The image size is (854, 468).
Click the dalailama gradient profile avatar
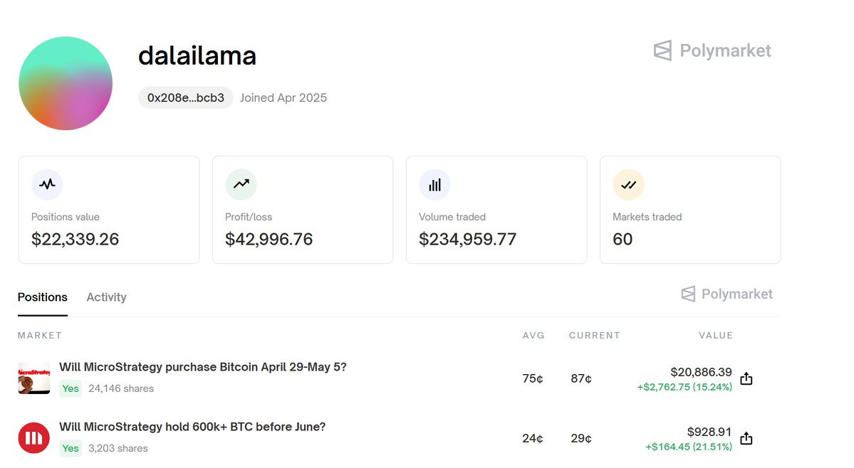coord(66,83)
